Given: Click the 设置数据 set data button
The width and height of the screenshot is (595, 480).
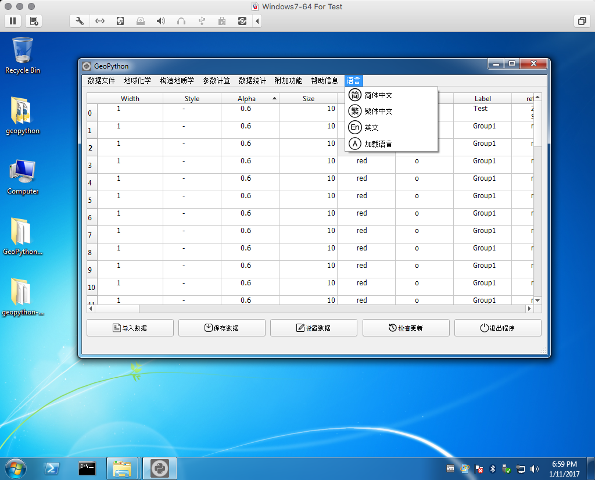Looking at the screenshot, I should [314, 328].
